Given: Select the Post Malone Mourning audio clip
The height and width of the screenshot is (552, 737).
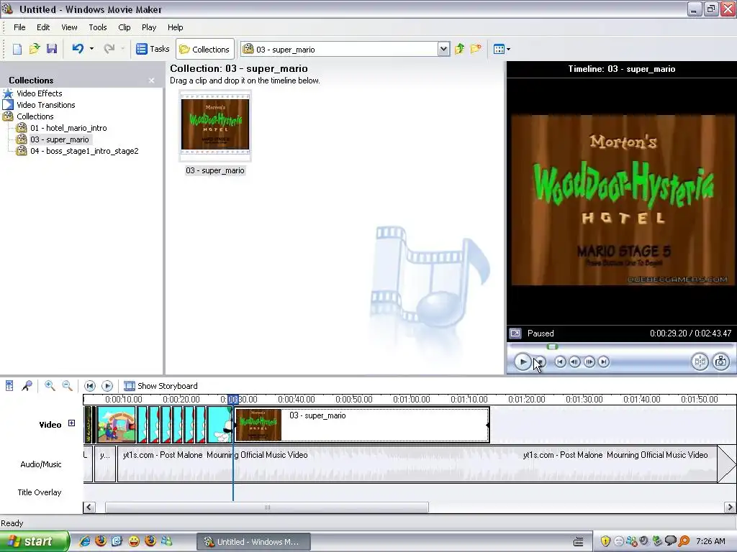Looking at the screenshot, I should [x=417, y=464].
